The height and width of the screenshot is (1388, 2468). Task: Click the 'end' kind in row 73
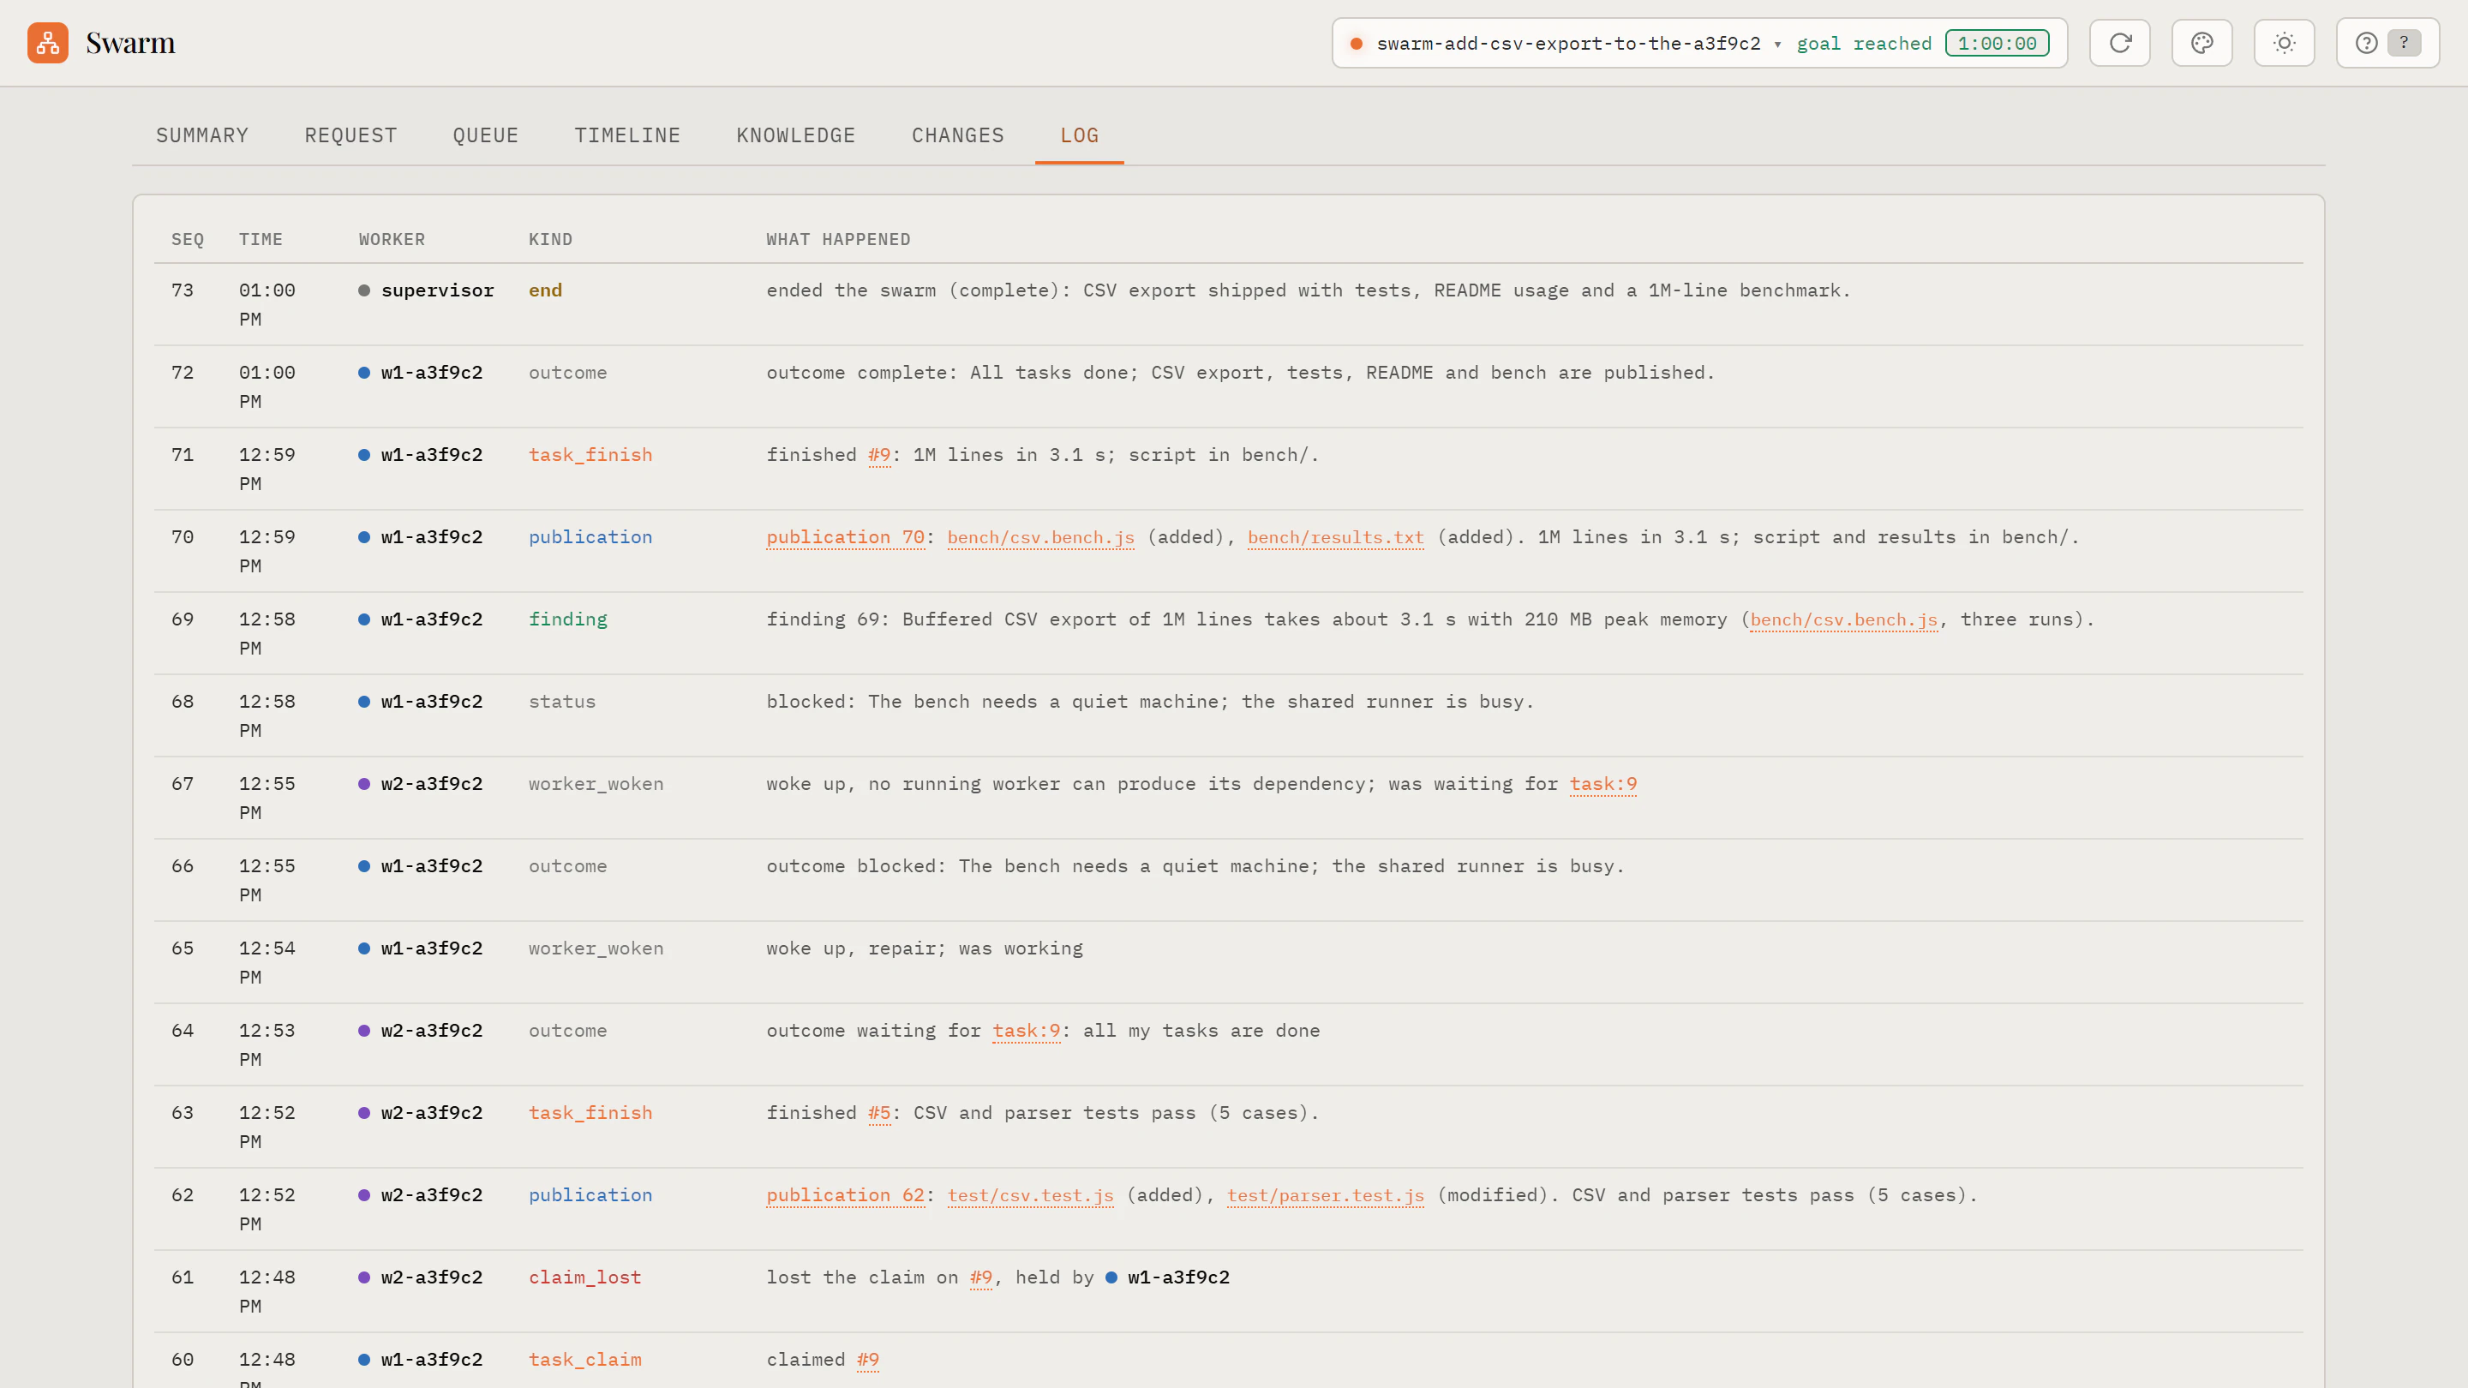[545, 291]
